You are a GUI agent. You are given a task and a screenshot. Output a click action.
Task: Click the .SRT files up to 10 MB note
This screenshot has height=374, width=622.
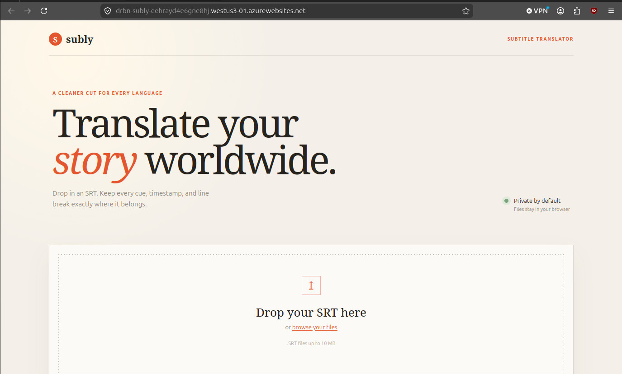[x=311, y=343]
